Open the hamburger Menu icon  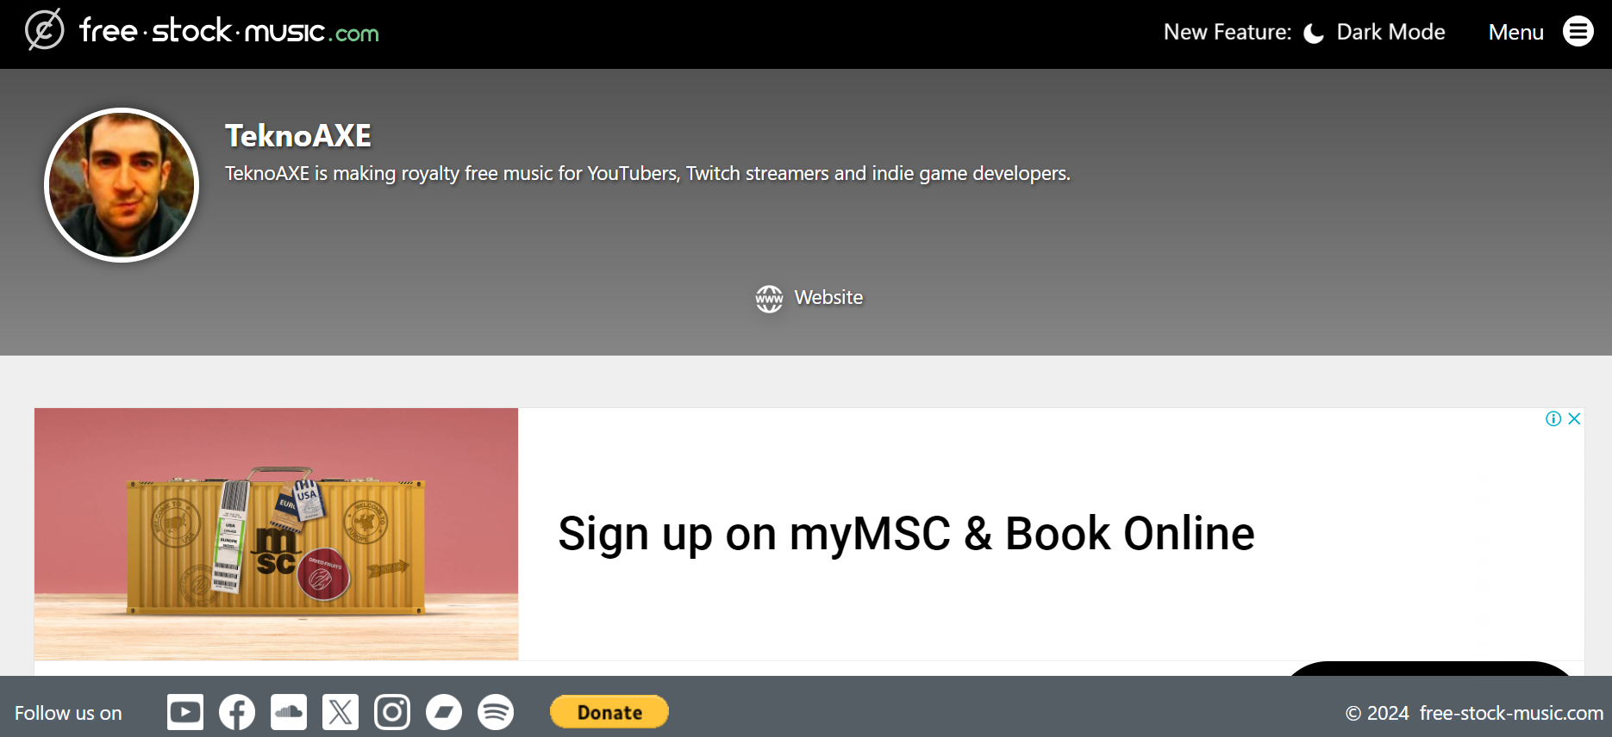point(1578,32)
